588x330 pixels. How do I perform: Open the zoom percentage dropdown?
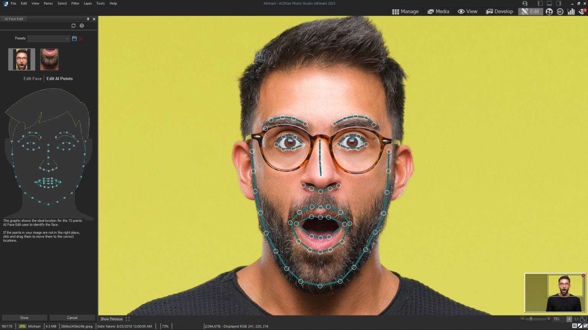pos(569,319)
